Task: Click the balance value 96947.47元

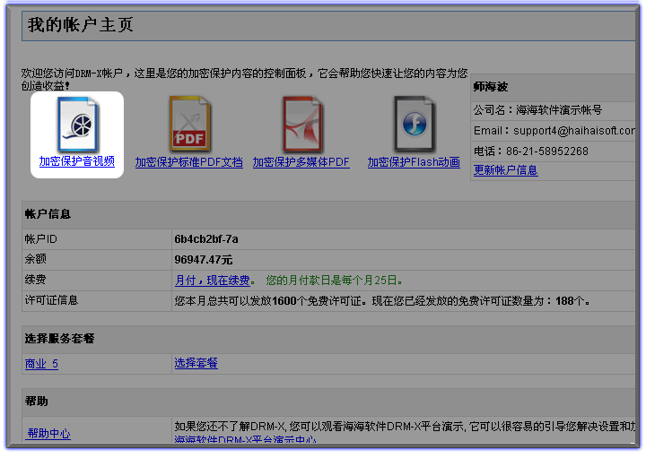Action: (204, 260)
